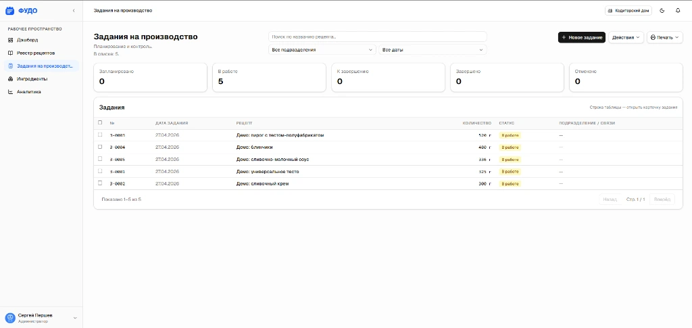This screenshot has height=328, width=692.
Task: Open the Все подразделения dropdown
Action: pos(322,49)
